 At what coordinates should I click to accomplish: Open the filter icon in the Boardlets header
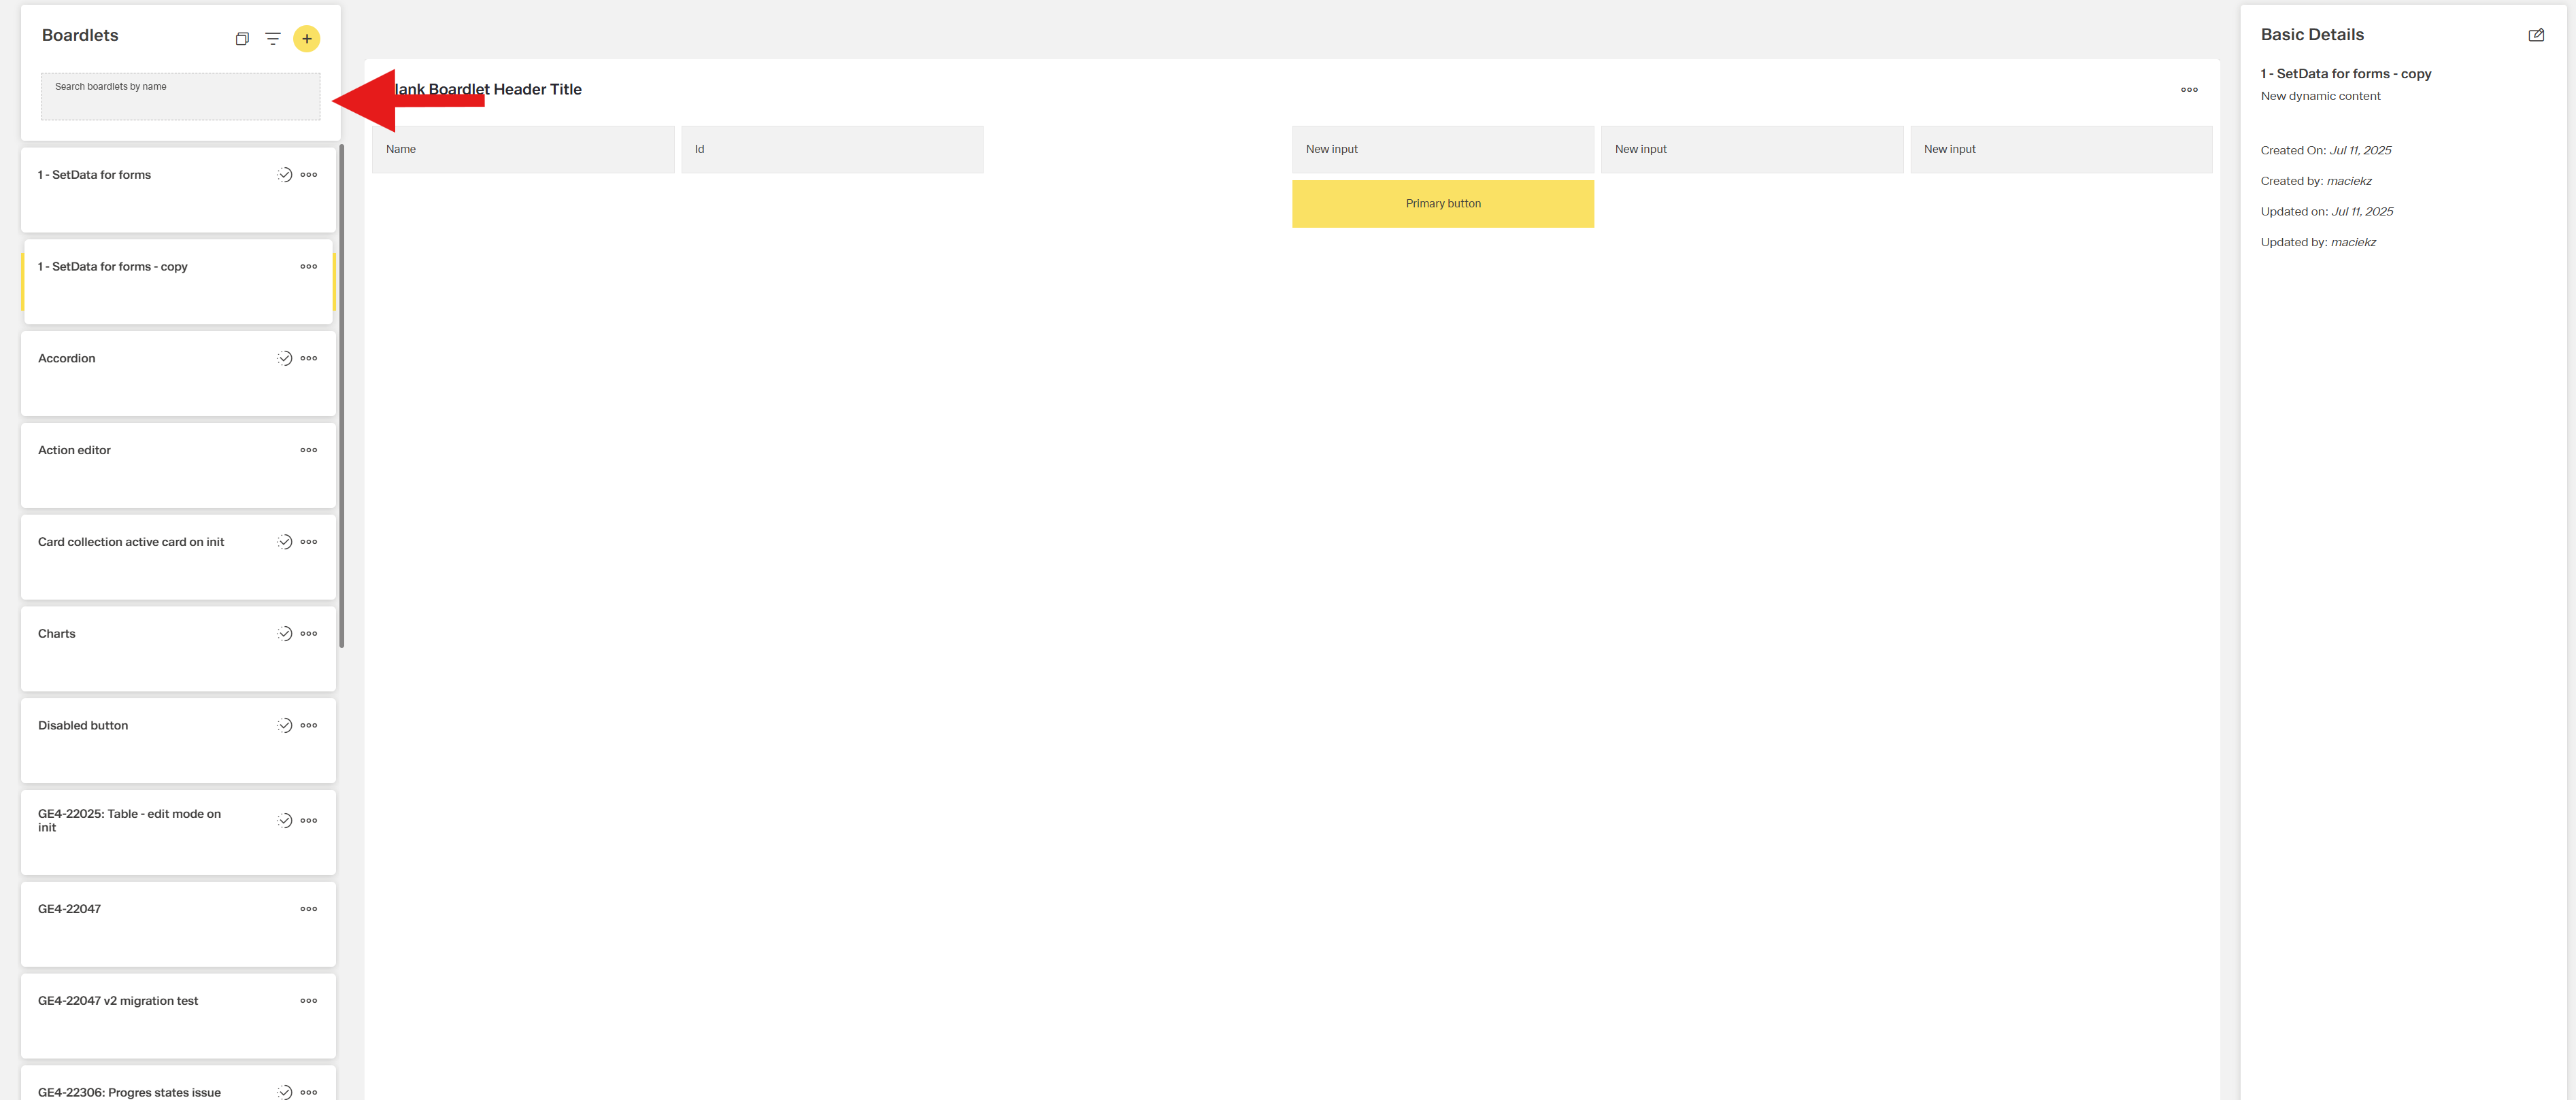click(x=272, y=38)
